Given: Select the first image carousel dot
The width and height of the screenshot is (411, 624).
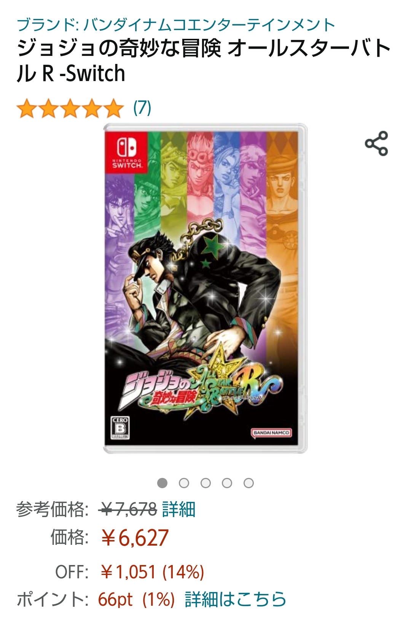Looking at the screenshot, I should [x=162, y=483].
